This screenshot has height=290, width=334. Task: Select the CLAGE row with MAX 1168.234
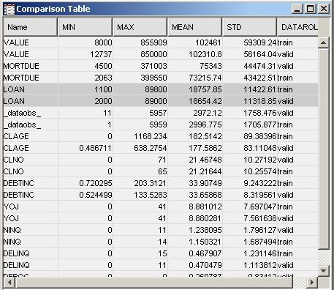(161, 136)
